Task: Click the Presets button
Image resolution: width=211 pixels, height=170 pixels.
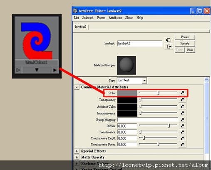Action: [x=185, y=44]
